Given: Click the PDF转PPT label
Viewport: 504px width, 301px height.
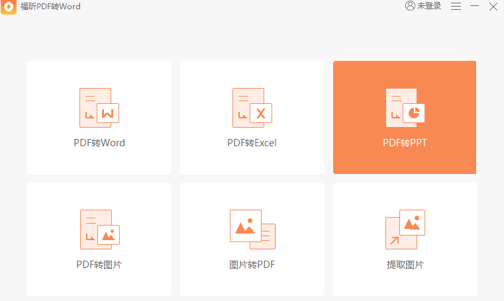Looking at the screenshot, I should pos(405,143).
